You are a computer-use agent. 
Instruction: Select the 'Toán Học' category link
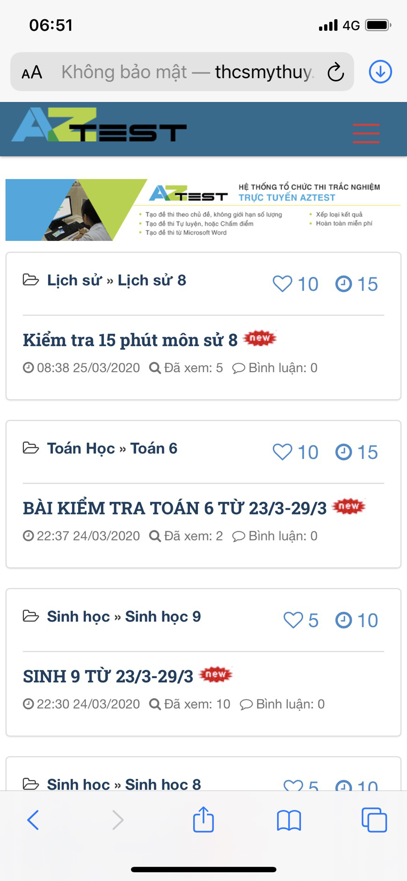click(81, 448)
